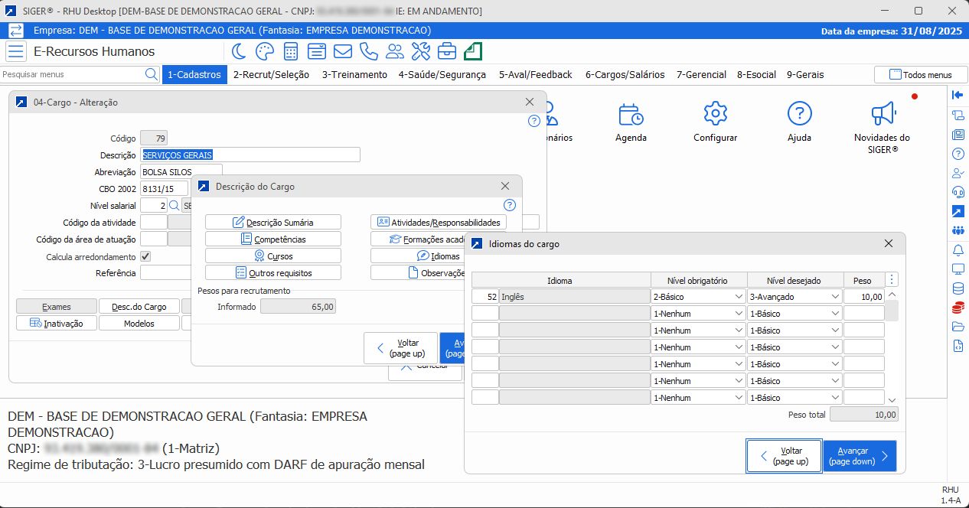Open the Competências button
Viewport: 969px width, 508px height.
click(x=273, y=239)
